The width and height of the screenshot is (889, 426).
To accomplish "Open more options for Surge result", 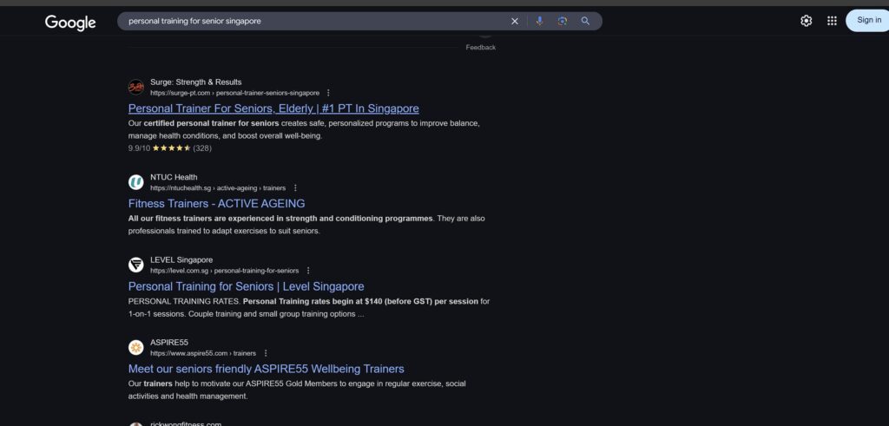I will pyautogui.click(x=328, y=93).
